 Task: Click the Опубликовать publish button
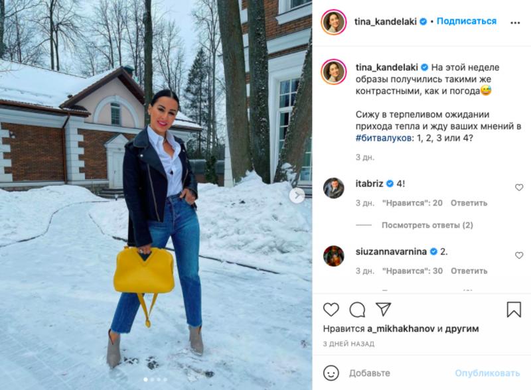[487, 373]
